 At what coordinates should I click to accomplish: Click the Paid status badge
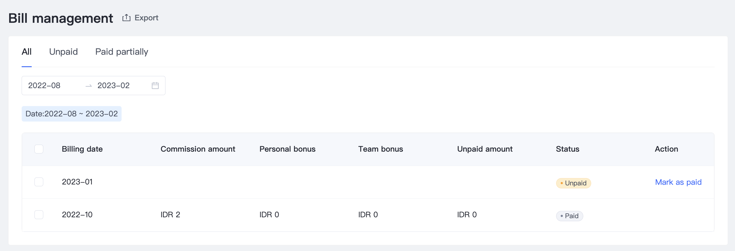tap(570, 216)
